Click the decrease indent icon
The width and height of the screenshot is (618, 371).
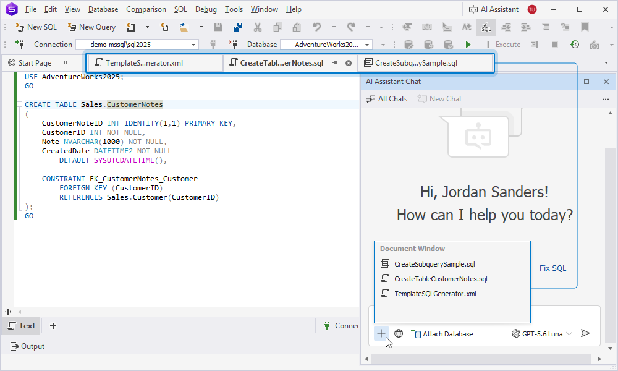point(506,27)
